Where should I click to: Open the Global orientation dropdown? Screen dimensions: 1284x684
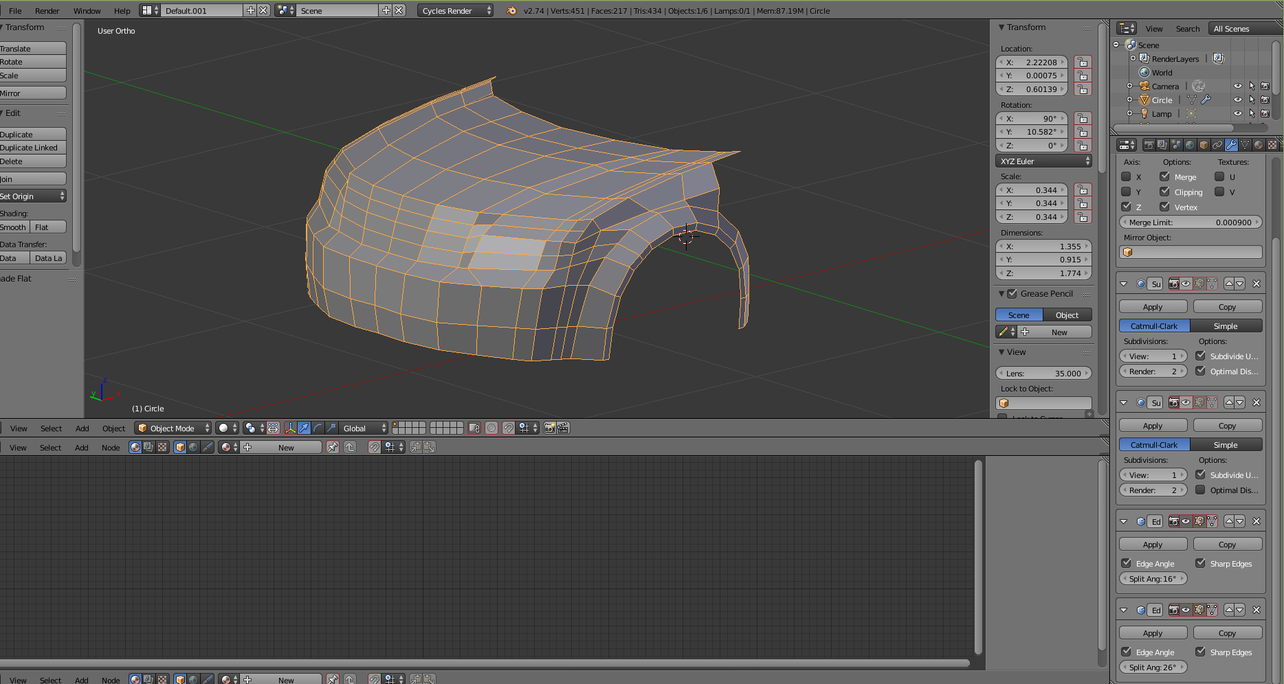(x=364, y=428)
